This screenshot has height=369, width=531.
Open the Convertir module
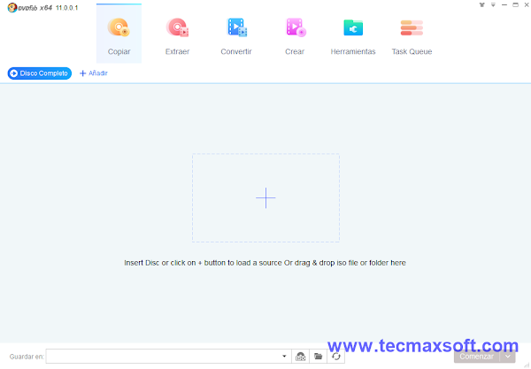pos(236,36)
